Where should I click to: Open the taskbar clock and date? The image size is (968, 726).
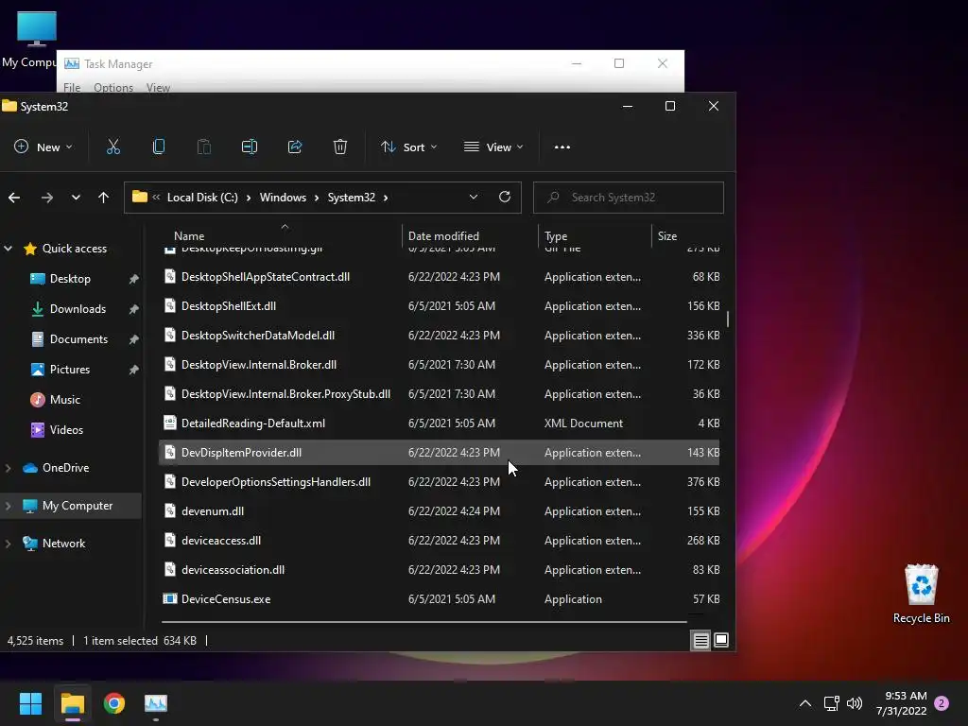click(x=901, y=703)
